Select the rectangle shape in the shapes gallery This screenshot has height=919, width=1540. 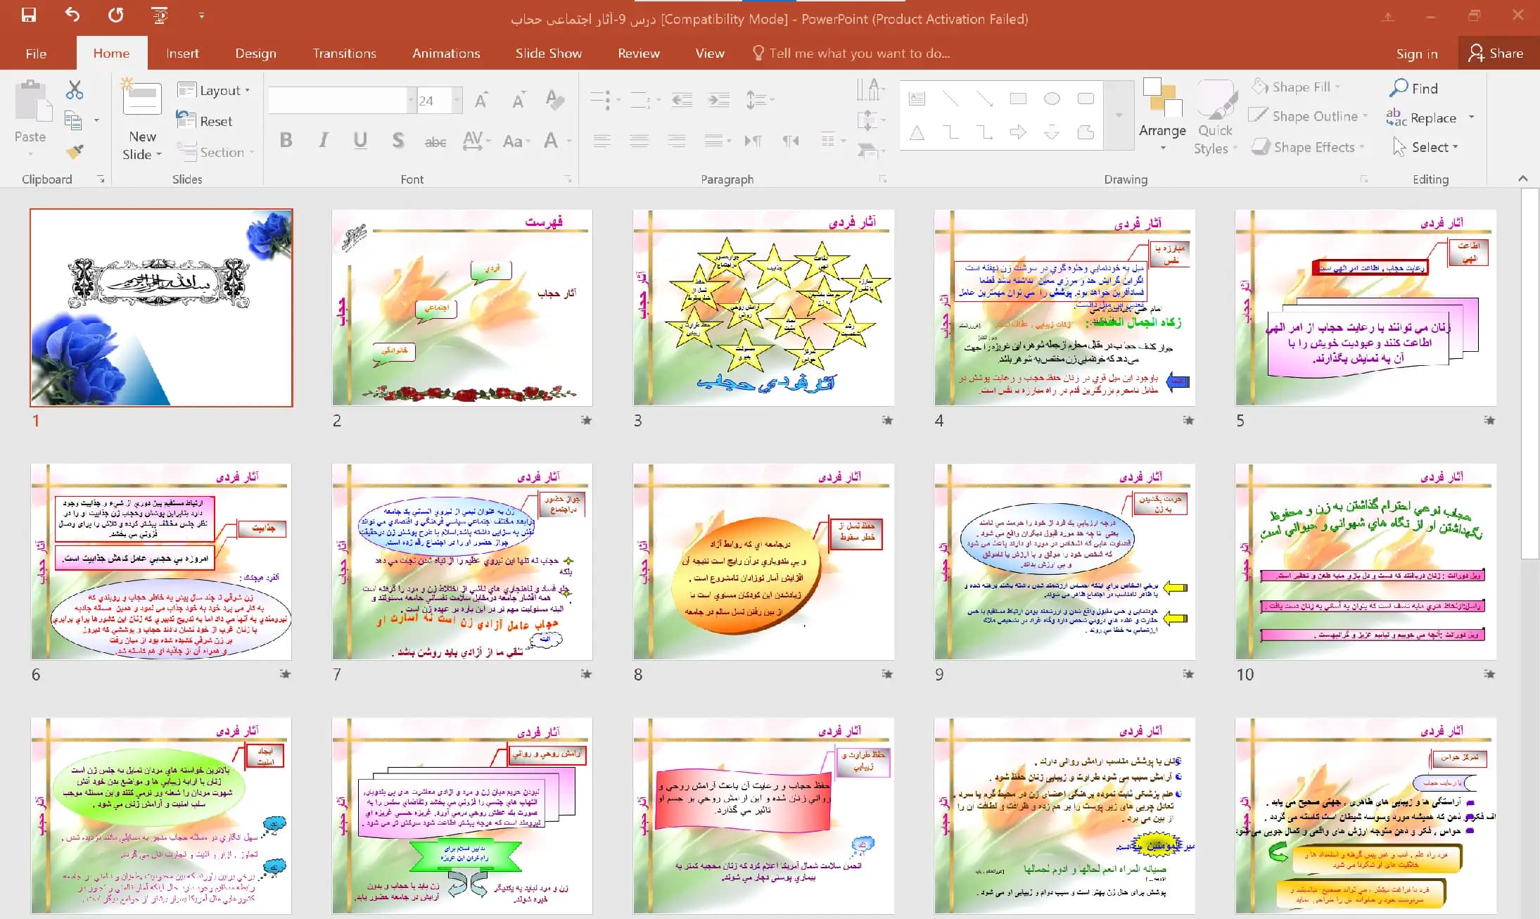(1018, 99)
